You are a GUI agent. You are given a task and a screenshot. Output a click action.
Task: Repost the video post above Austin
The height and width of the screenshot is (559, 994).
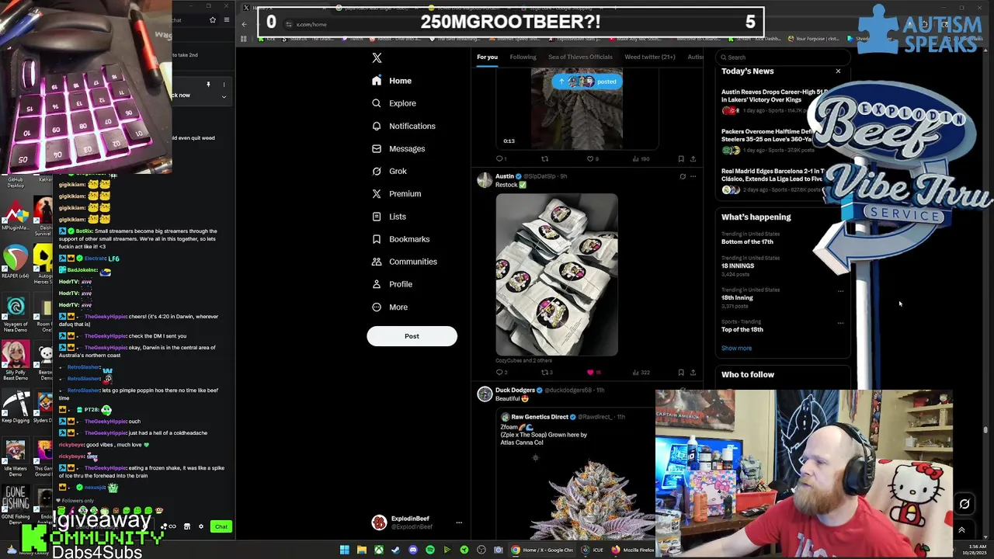pyautogui.click(x=544, y=159)
